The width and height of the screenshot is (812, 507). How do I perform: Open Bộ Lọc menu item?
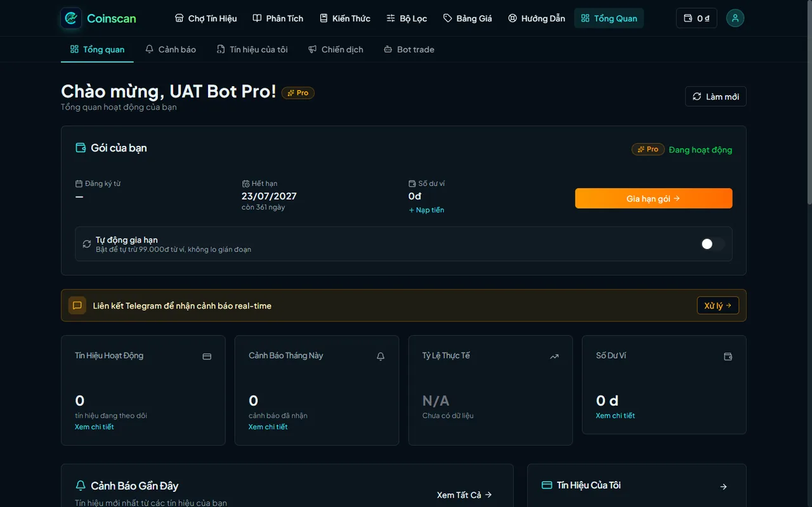tap(407, 18)
